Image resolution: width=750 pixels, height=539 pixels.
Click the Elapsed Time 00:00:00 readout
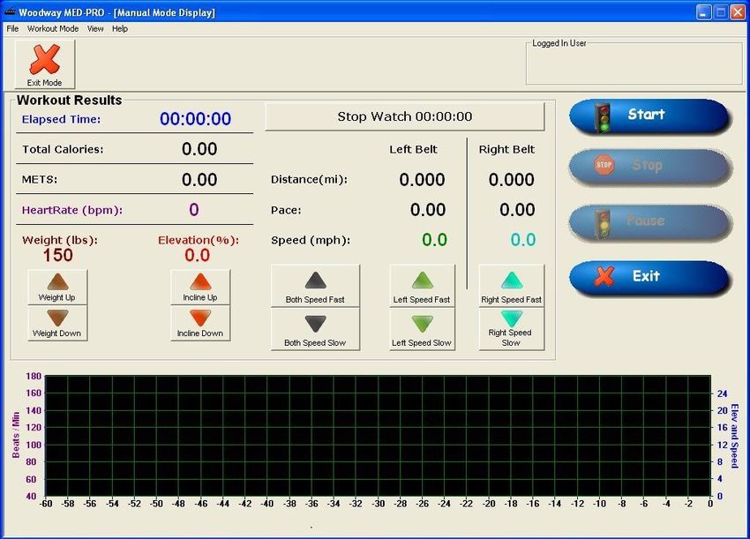point(195,119)
